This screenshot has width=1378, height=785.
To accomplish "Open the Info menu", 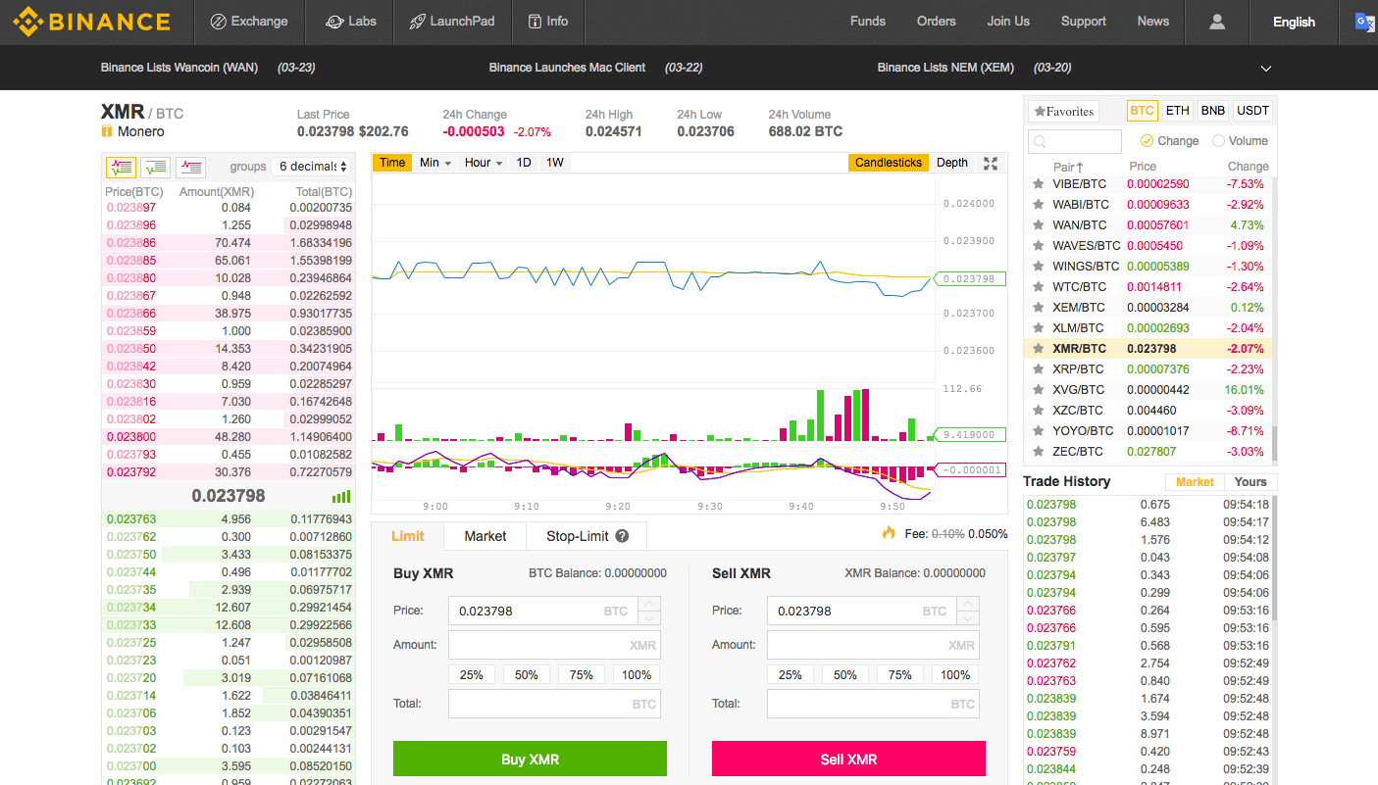I will [546, 22].
